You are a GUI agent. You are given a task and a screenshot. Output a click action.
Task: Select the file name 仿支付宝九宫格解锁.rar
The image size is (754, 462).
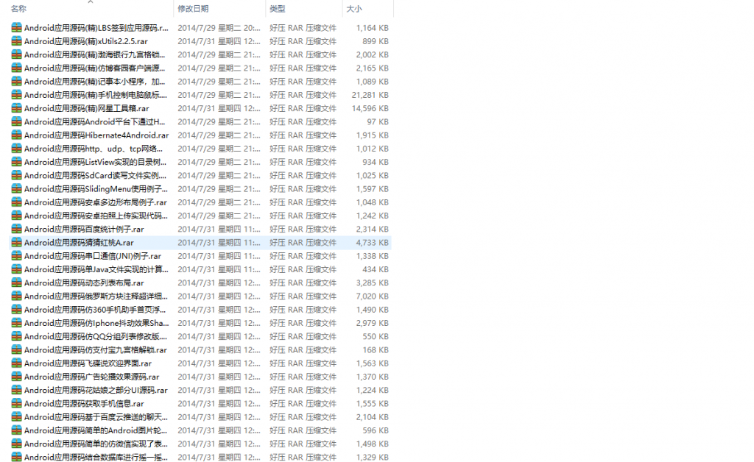pyautogui.click(x=96, y=349)
